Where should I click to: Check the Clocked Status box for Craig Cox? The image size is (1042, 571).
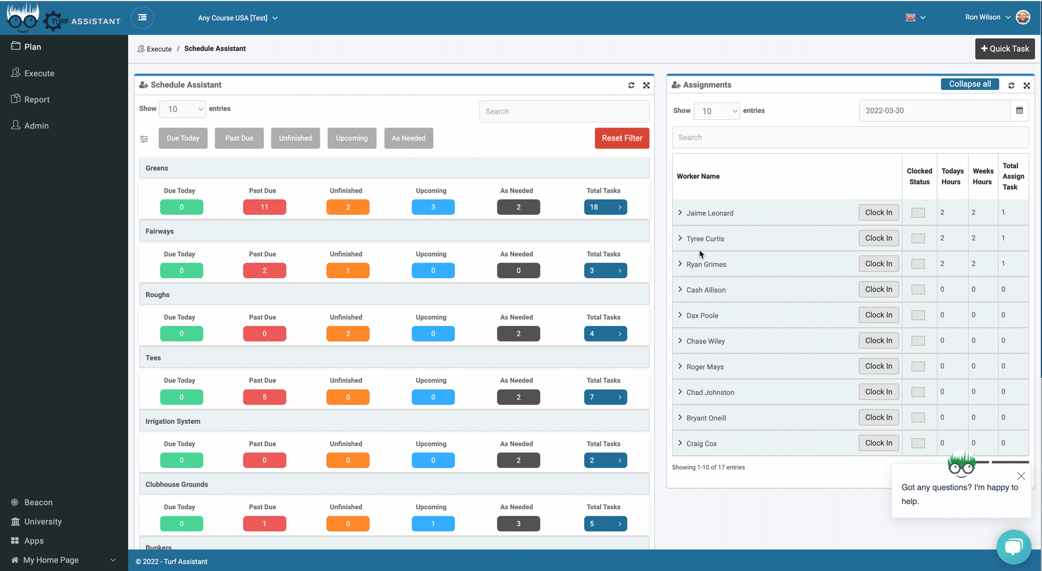918,442
